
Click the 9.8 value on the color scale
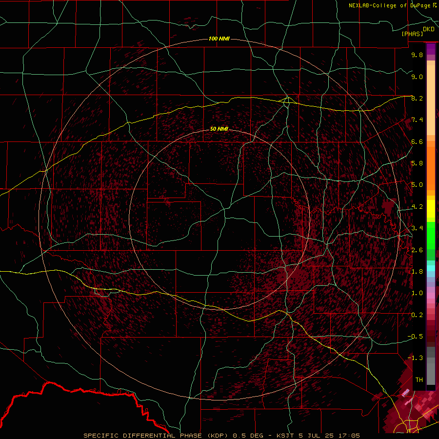tap(417, 55)
